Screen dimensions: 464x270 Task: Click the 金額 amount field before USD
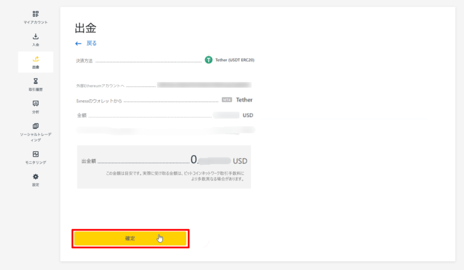pos(226,115)
